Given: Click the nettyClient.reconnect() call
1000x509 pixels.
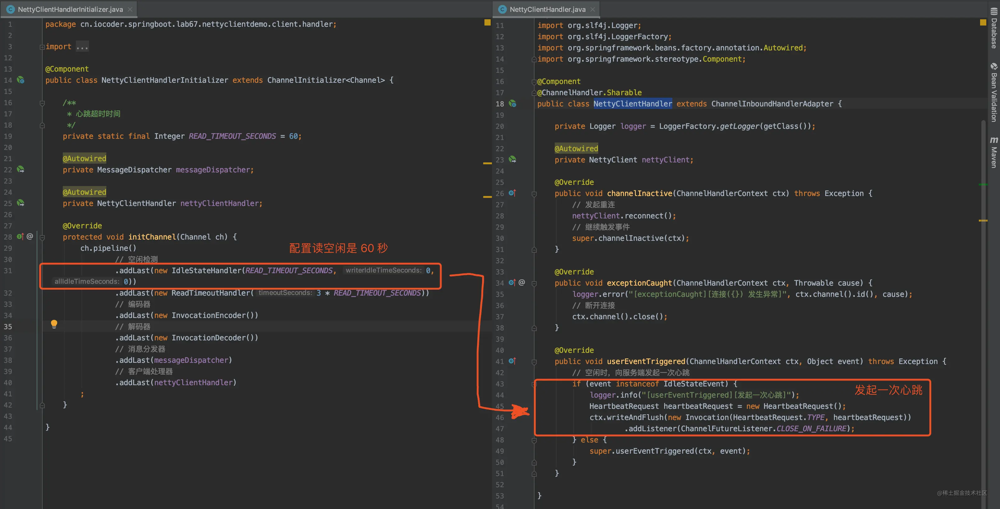Looking at the screenshot, I should 623,216.
